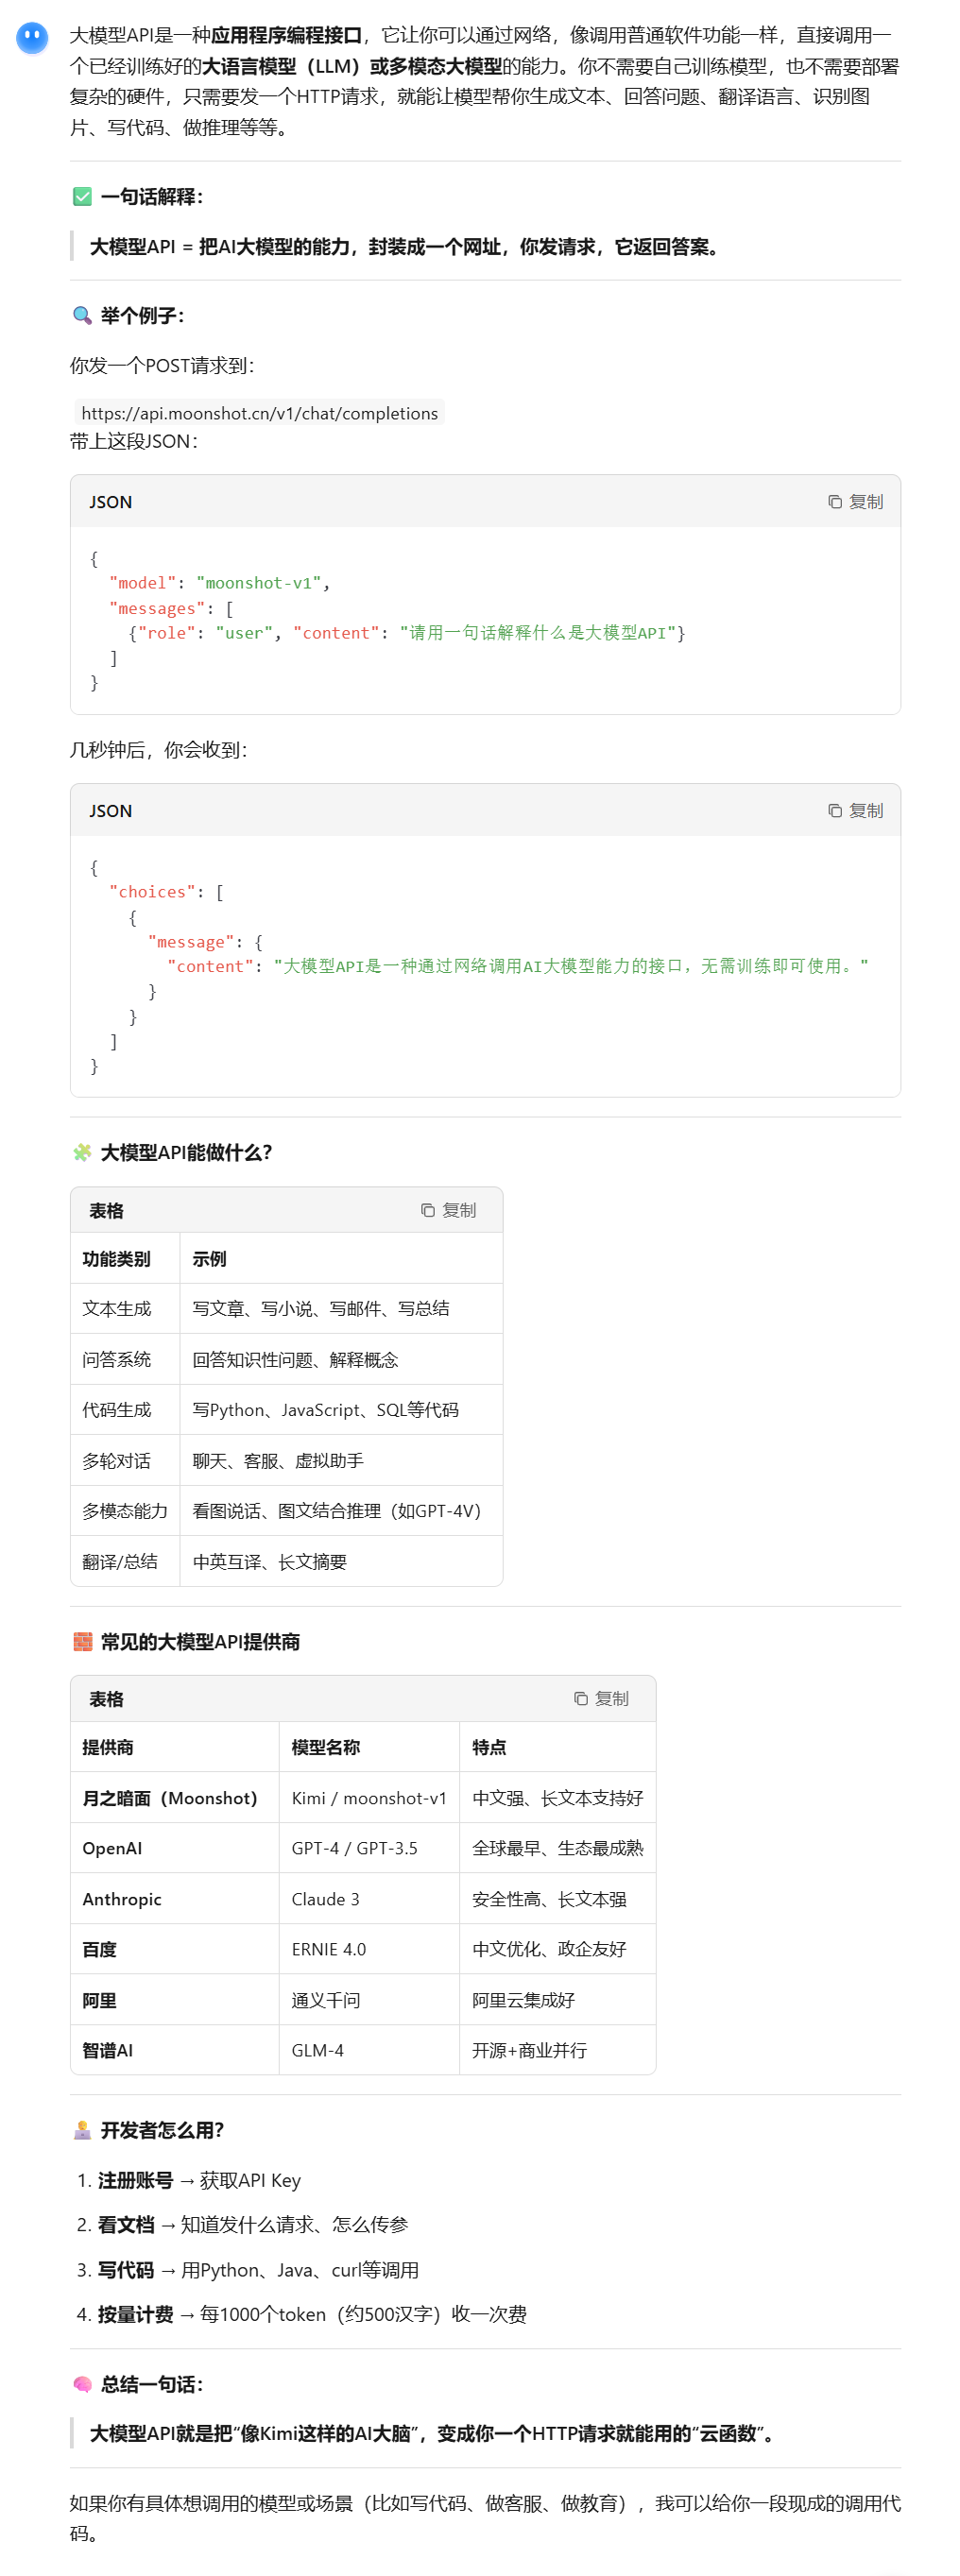Click the developer icon beside 开发者怎么用
Image resolution: width=960 pixels, height=2576 pixels.
pyautogui.click(x=82, y=2130)
